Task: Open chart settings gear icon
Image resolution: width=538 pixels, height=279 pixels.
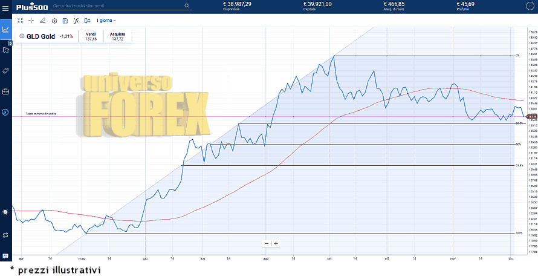Action: pos(54,21)
